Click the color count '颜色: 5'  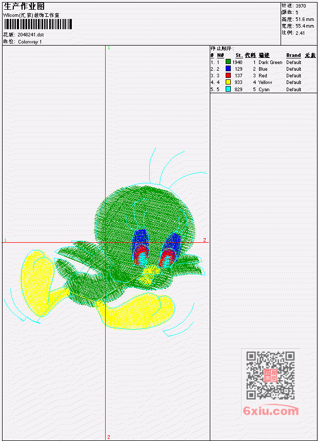pyautogui.click(x=290, y=12)
